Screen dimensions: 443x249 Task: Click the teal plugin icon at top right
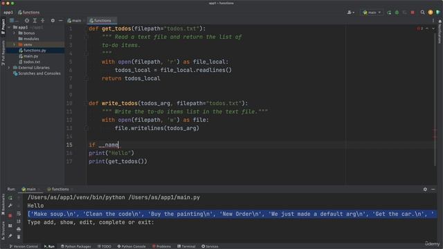click(x=438, y=12)
